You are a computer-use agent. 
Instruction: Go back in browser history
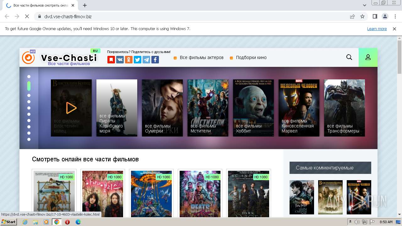tap(7, 16)
